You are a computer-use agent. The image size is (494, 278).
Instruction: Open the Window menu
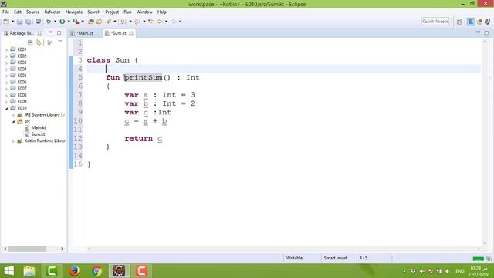coord(144,12)
